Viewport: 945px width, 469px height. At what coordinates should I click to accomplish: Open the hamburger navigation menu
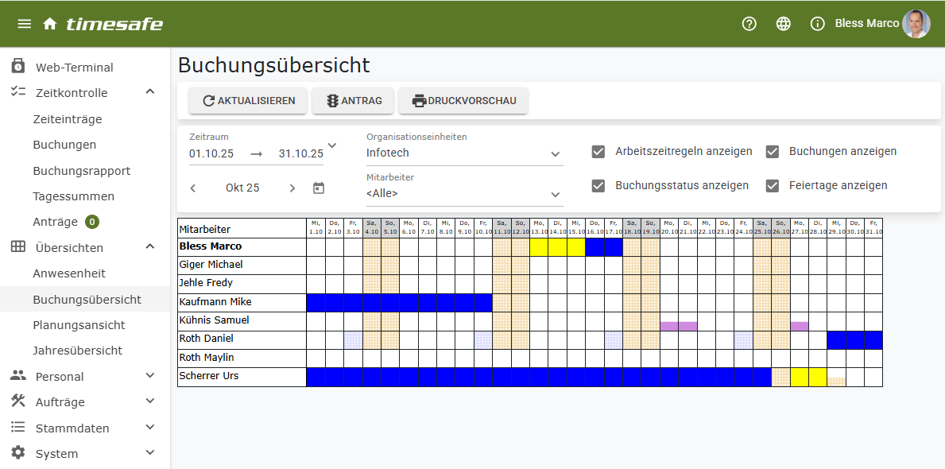(25, 24)
